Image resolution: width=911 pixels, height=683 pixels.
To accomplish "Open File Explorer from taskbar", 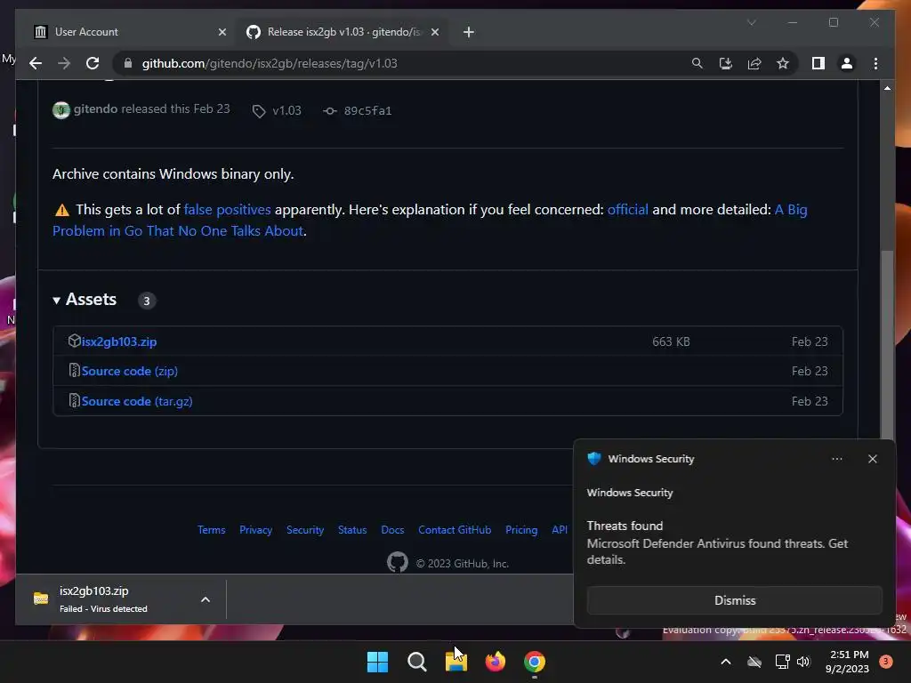I will click(x=456, y=662).
